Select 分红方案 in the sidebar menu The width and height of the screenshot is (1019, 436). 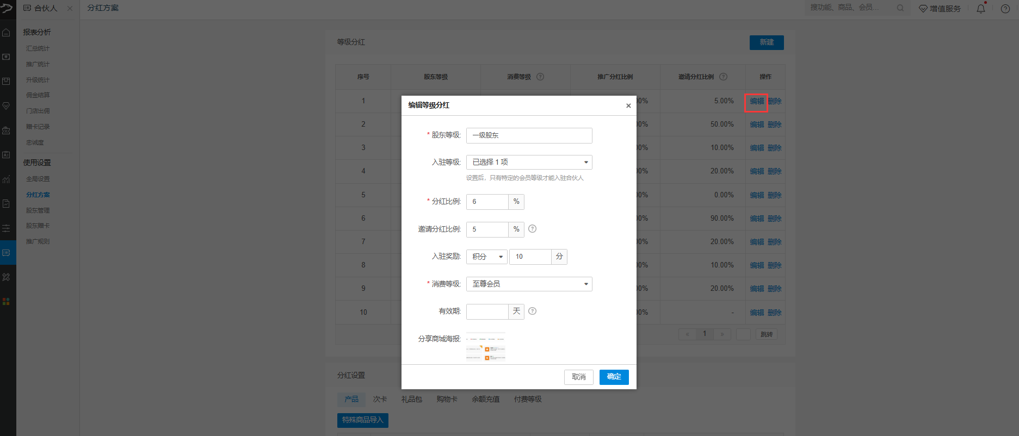click(38, 195)
